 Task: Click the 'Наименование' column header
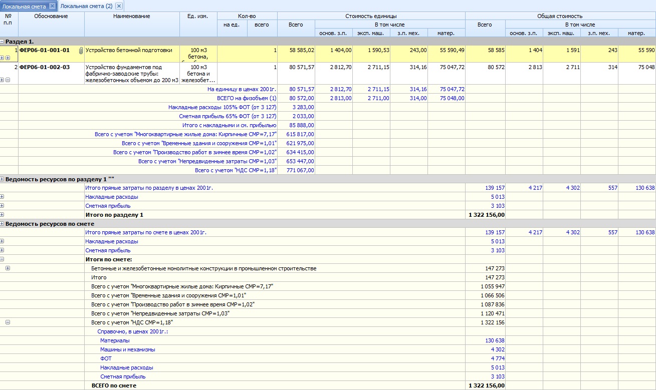coord(132,17)
